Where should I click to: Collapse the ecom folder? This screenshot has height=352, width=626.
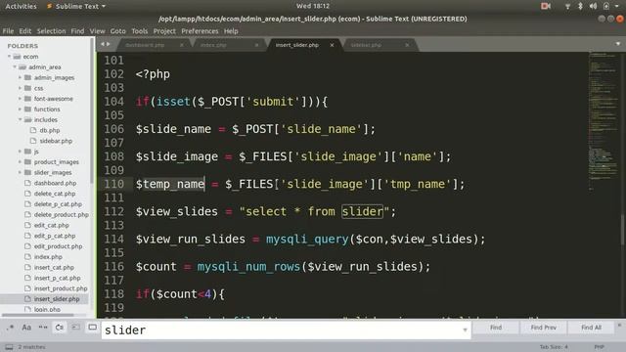point(9,57)
